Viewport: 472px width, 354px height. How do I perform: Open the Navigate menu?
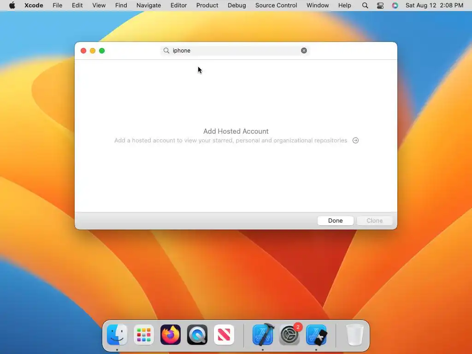coord(149,6)
